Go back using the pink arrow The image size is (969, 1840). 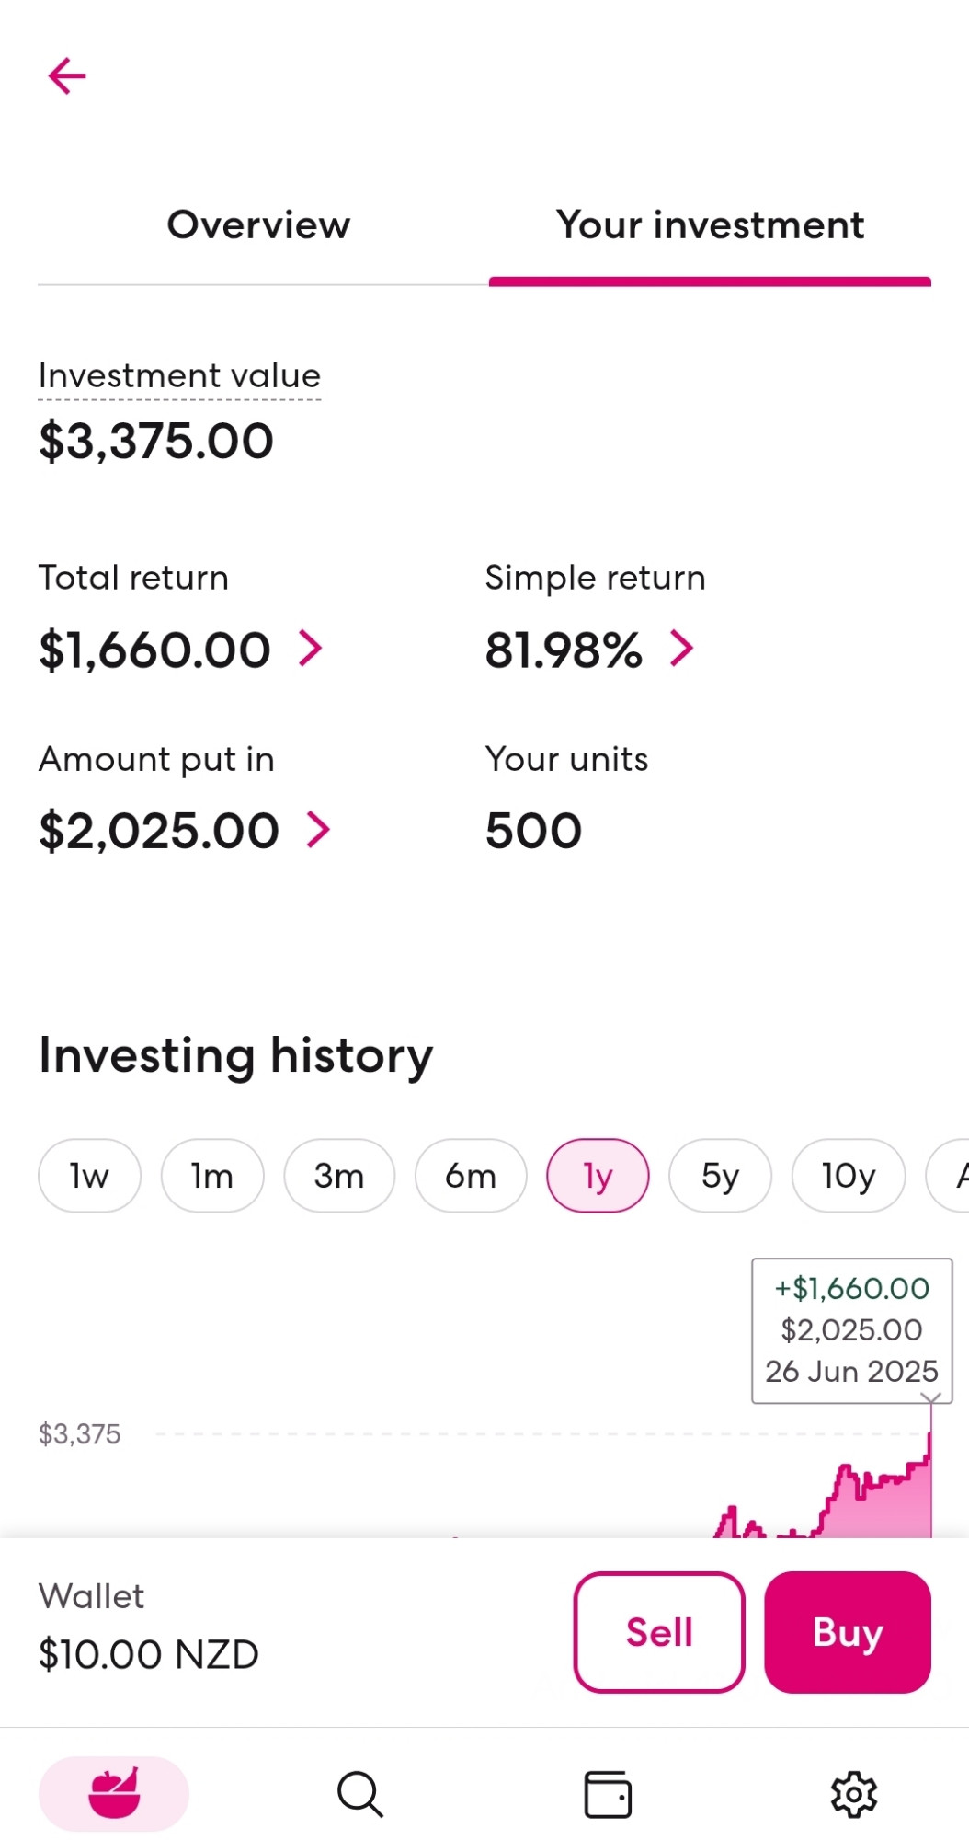point(67,76)
